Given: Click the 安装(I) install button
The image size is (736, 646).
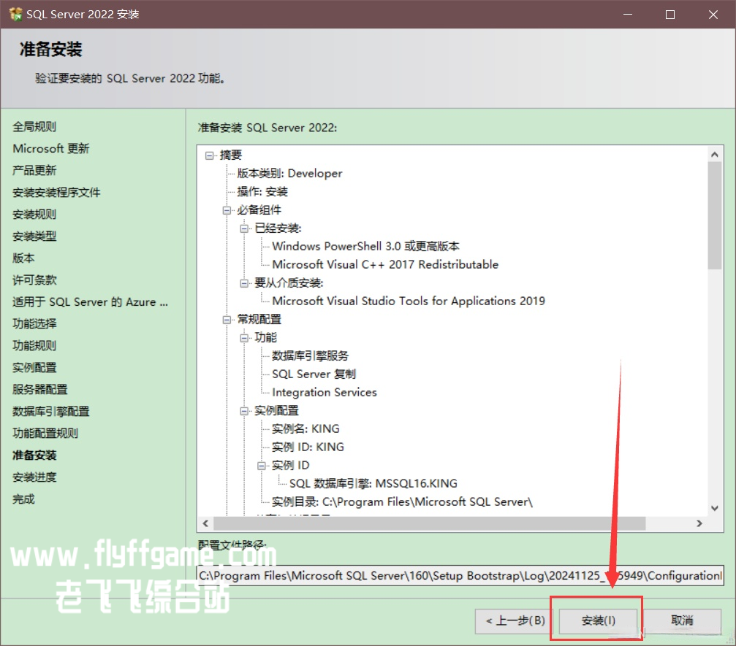Looking at the screenshot, I should coord(598,620).
